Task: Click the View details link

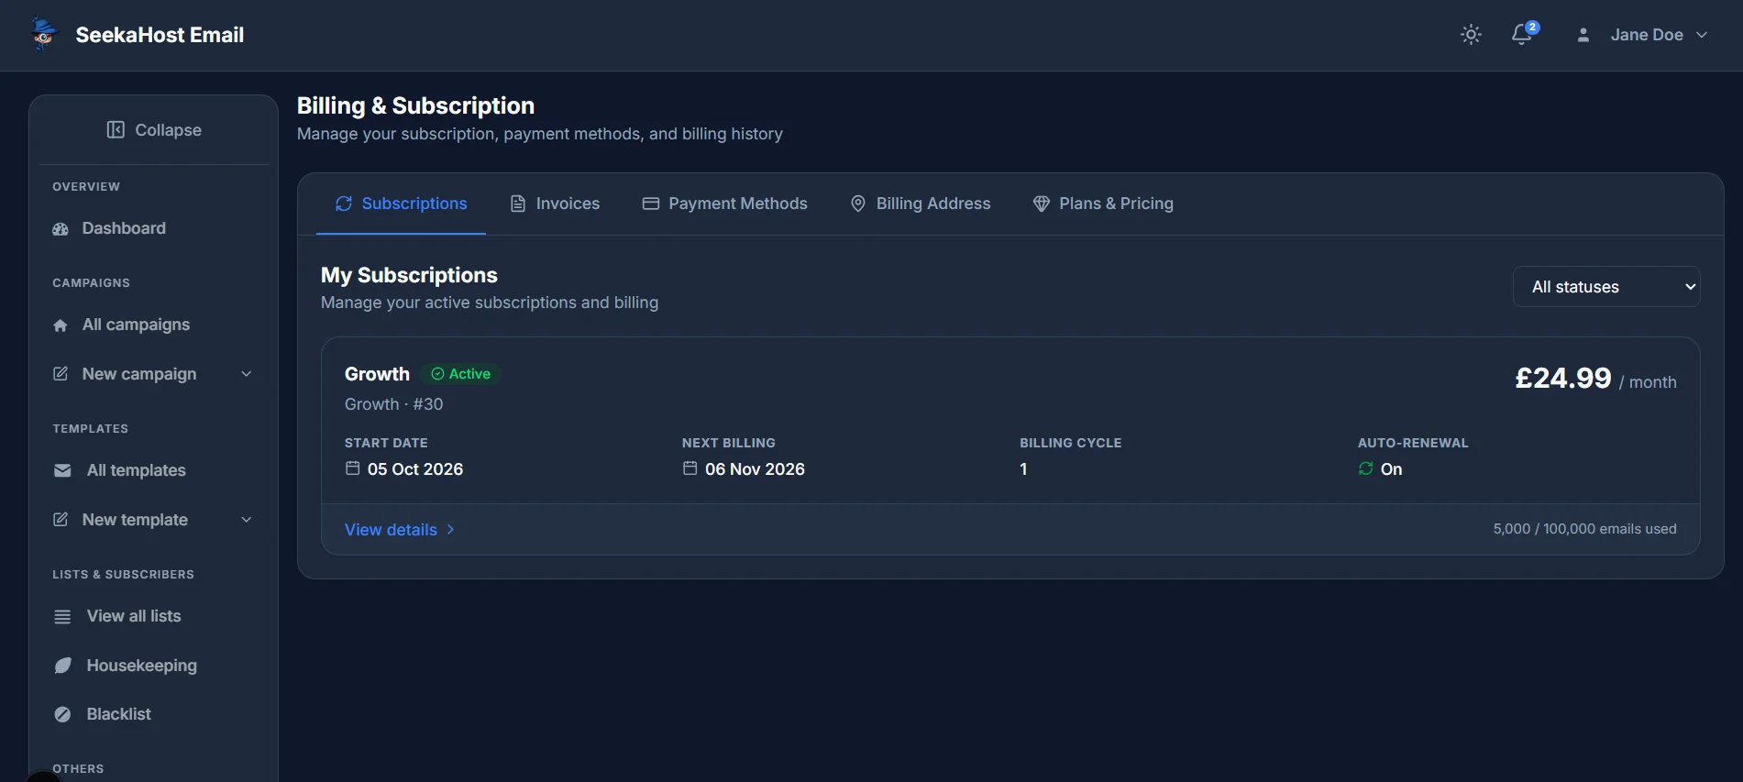Action: [x=400, y=530]
